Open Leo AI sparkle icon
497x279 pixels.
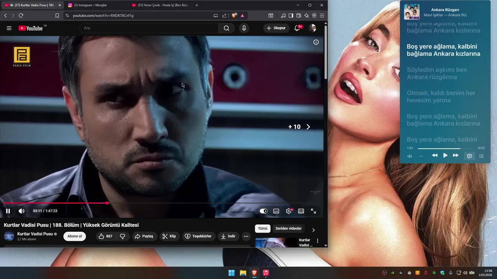point(306,15)
